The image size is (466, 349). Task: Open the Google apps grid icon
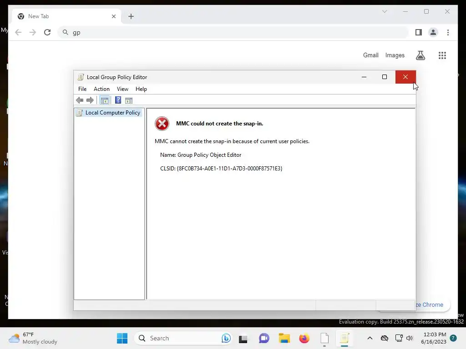click(x=442, y=55)
